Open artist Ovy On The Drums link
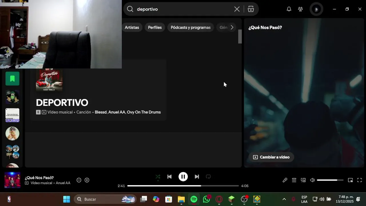Viewport: 366px width, 206px height. coord(144,112)
